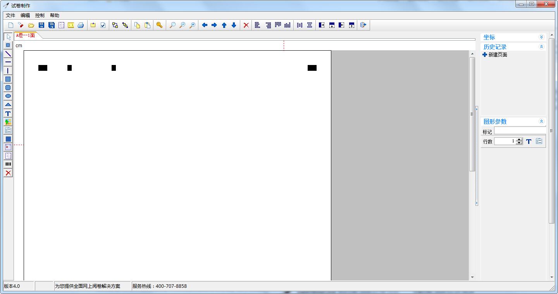558x294 pixels.
Task: Click the right panel scrollbar up arrow
Action: click(x=552, y=35)
